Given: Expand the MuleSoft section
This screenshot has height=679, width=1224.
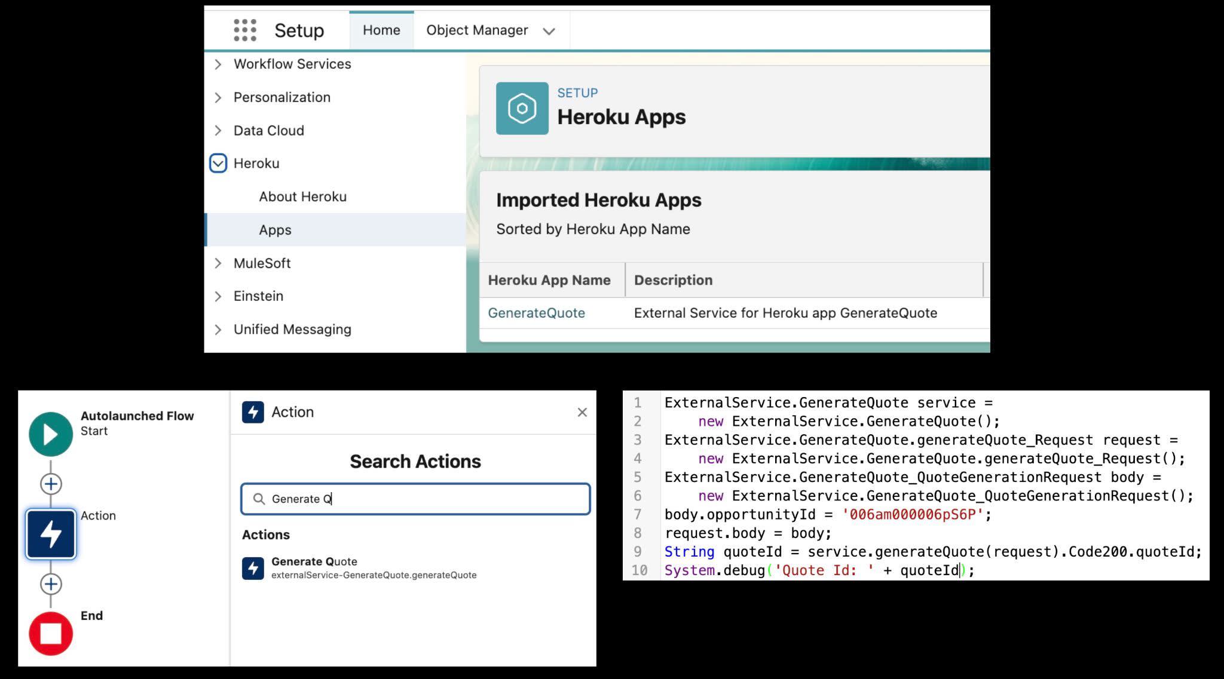Looking at the screenshot, I should pyautogui.click(x=218, y=263).
